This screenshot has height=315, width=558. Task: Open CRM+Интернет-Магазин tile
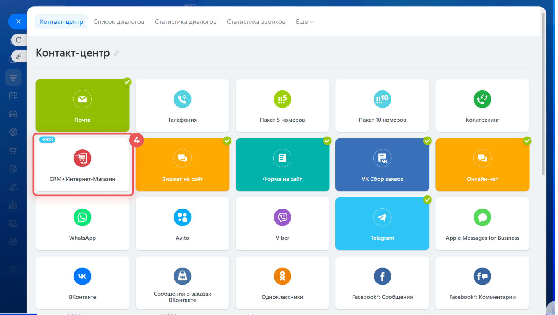(x=82, y=165)
